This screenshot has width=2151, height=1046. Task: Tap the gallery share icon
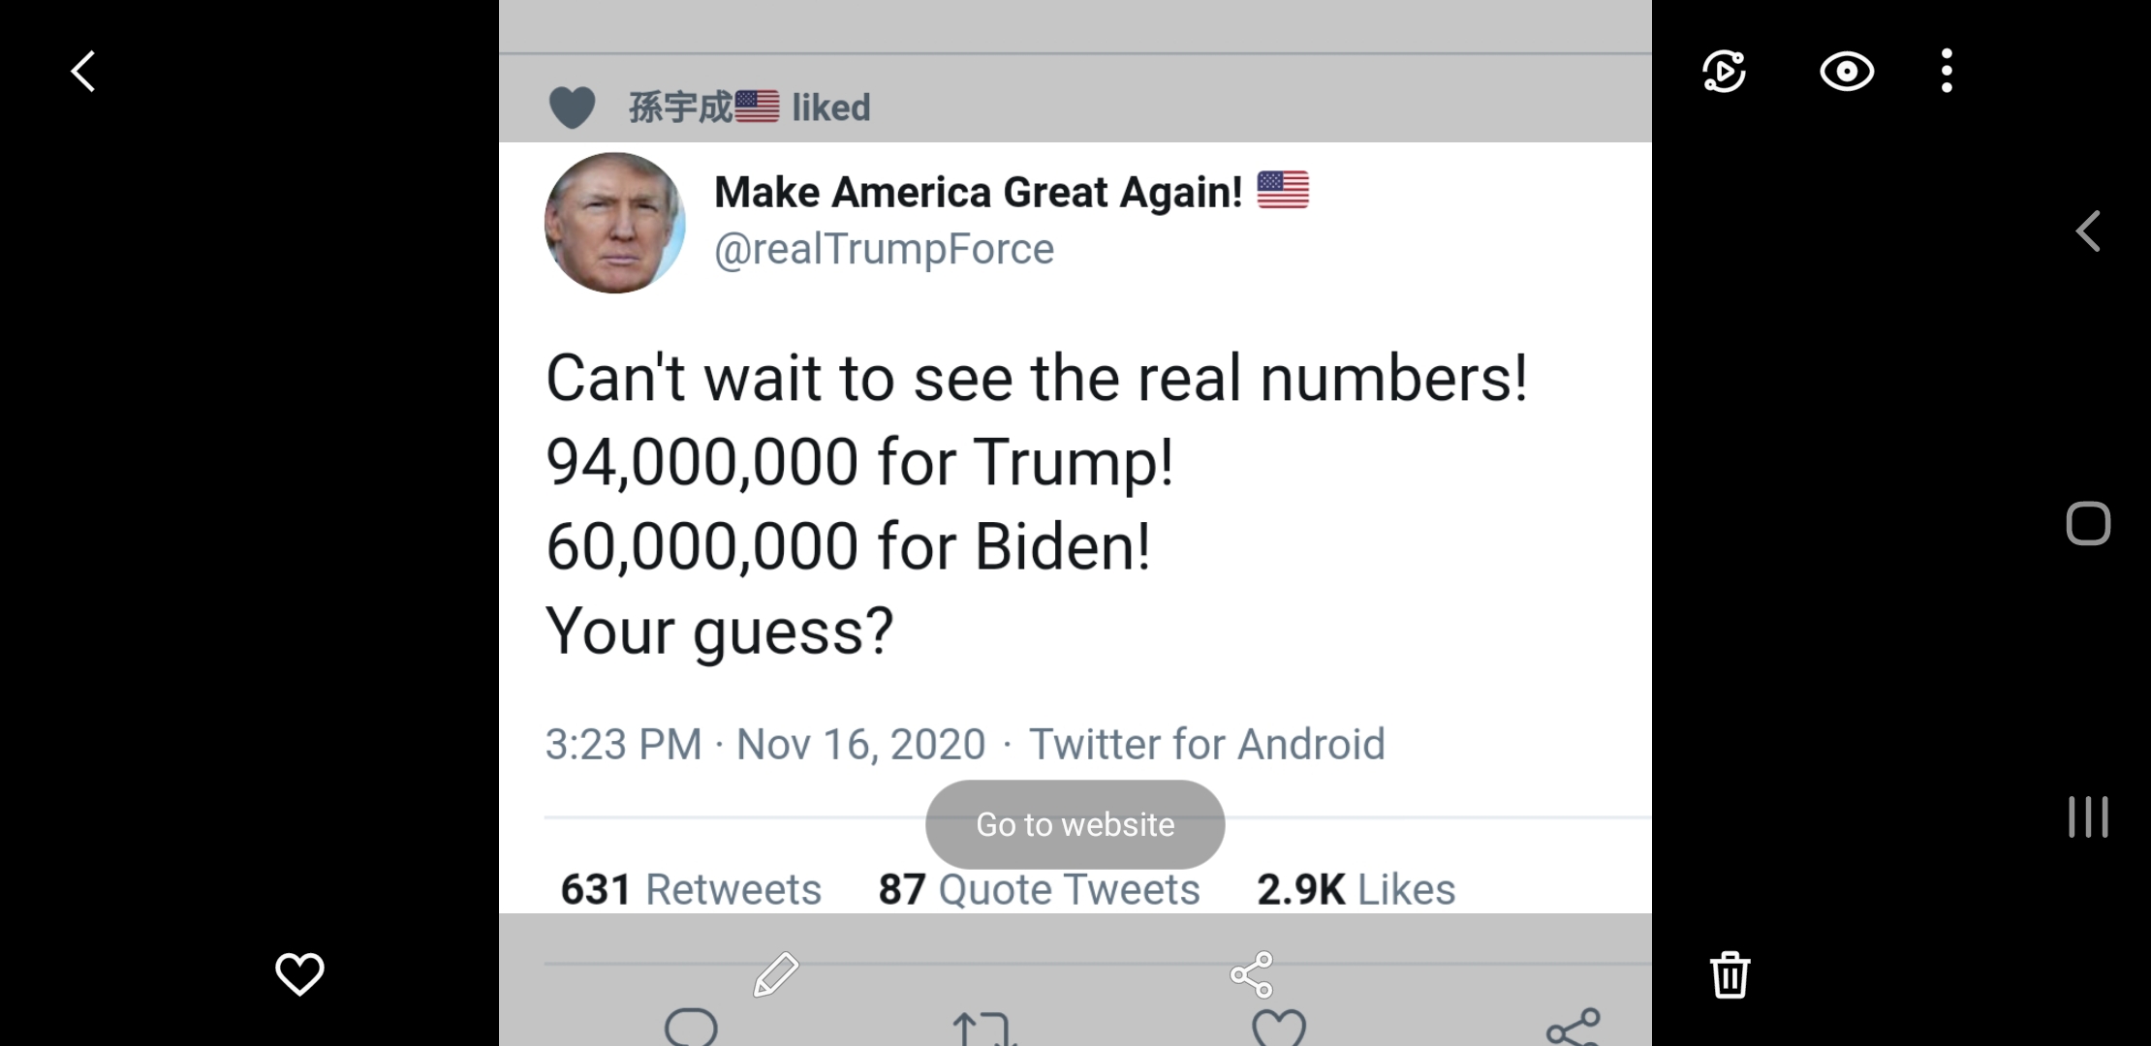tap(1251, 974)
